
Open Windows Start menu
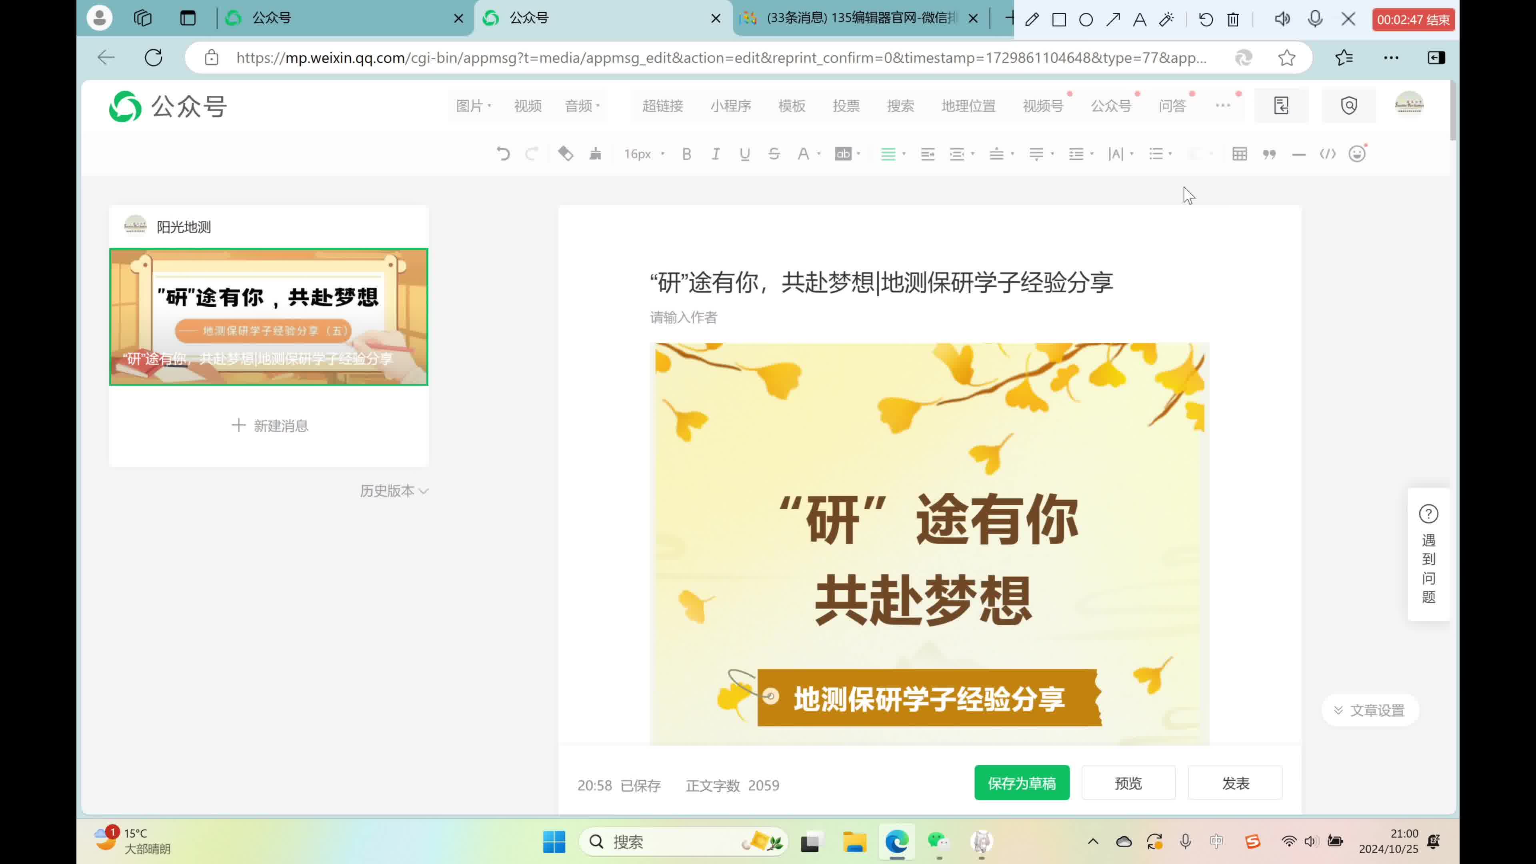coord(554,841)
